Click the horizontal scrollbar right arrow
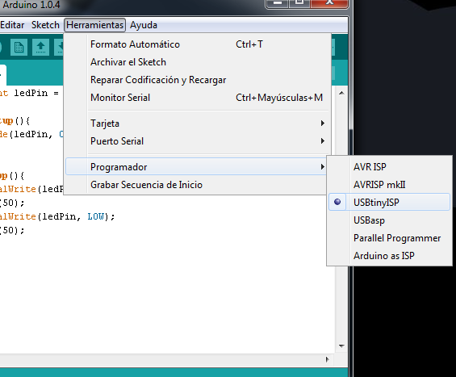 [x=328, y=359]
